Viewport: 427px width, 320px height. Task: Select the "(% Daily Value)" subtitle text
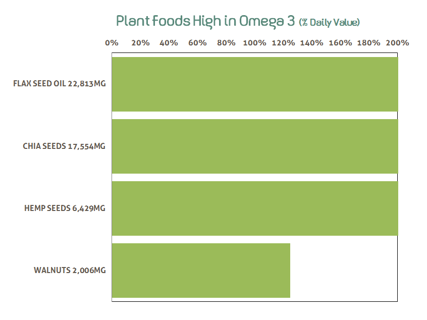[329, 22]
